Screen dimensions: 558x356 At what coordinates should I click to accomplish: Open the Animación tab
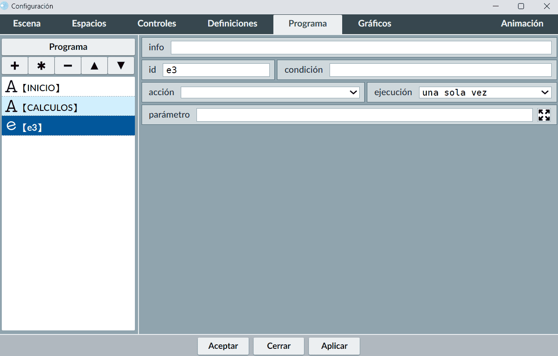[522, 24]
